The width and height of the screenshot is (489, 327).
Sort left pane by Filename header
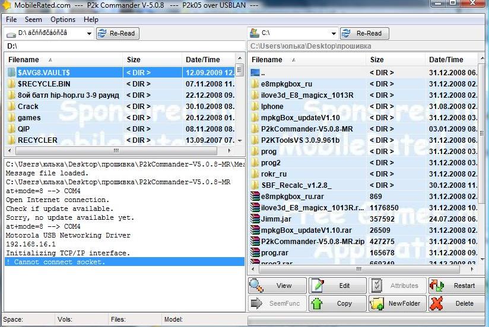[x=63, y=59]
